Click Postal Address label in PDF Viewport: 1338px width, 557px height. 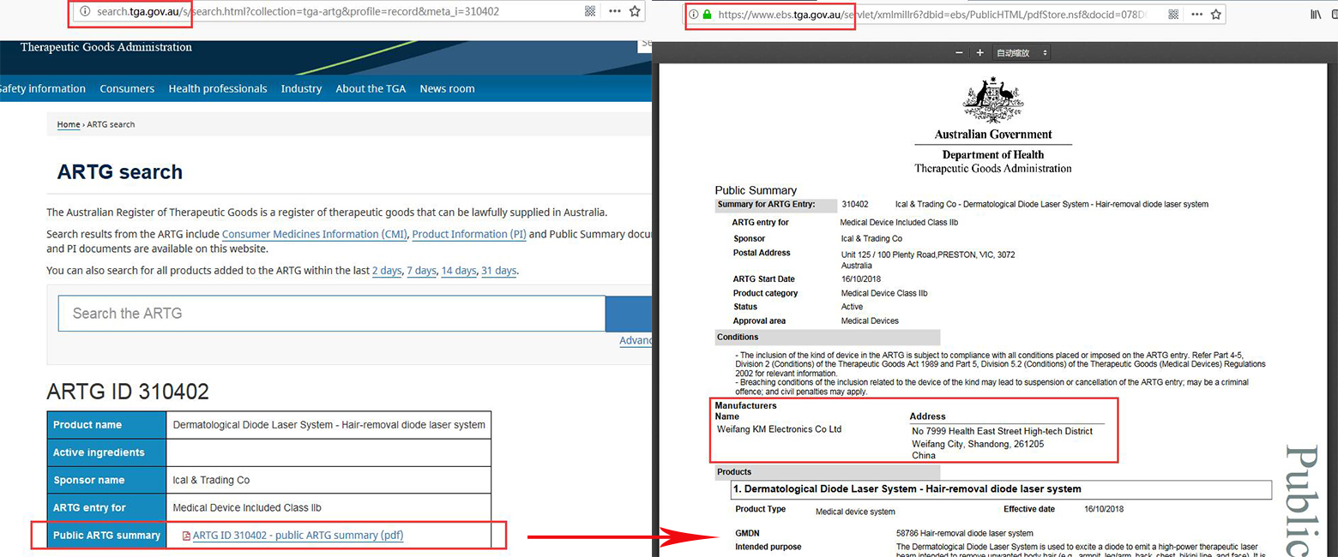pos(762,253)
